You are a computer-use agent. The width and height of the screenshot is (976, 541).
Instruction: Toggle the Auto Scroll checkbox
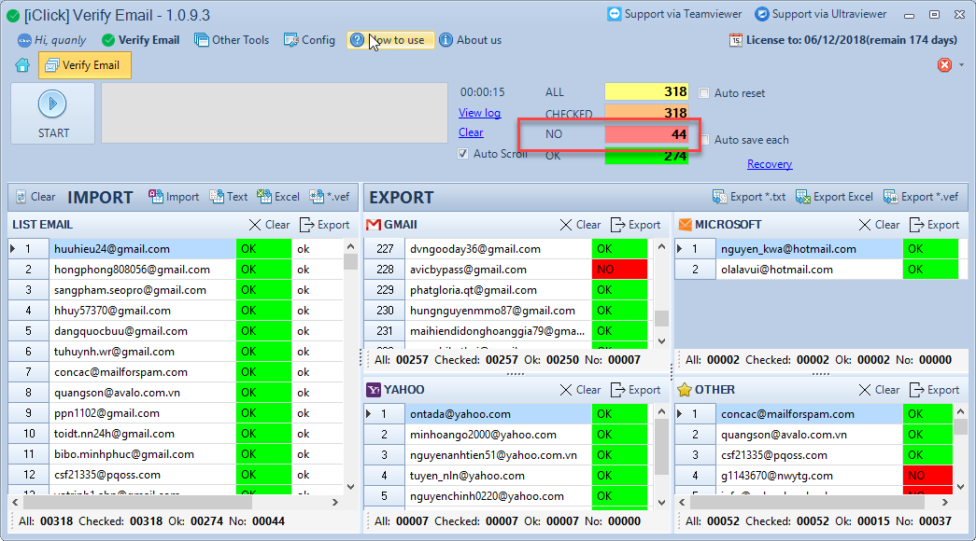tap(462, 154)
